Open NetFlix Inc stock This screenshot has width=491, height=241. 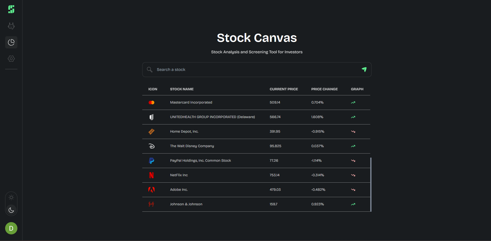coord(179,175)
